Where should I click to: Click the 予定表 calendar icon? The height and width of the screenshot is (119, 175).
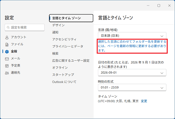[7, 66]
